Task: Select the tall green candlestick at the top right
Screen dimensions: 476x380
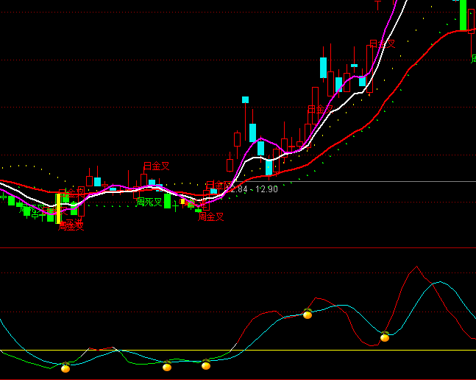Action: pos(463,15)
